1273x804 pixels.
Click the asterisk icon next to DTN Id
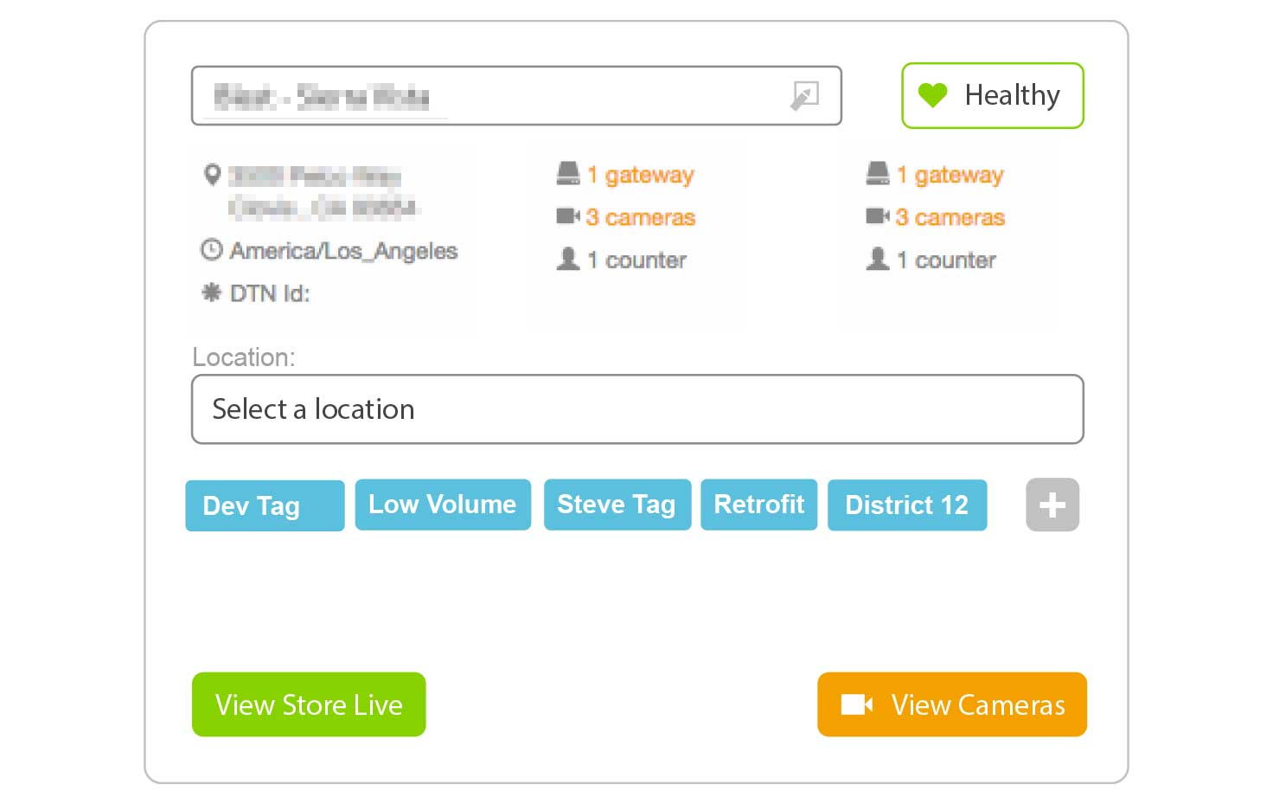coord(211,293)
